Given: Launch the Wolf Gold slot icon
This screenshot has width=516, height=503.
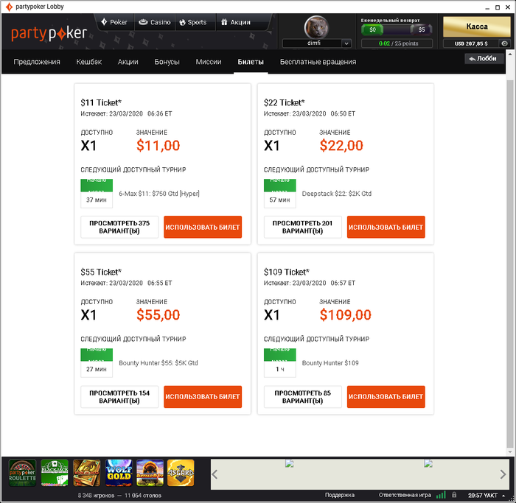Looking at the screenshot, I should pos(119,473).
